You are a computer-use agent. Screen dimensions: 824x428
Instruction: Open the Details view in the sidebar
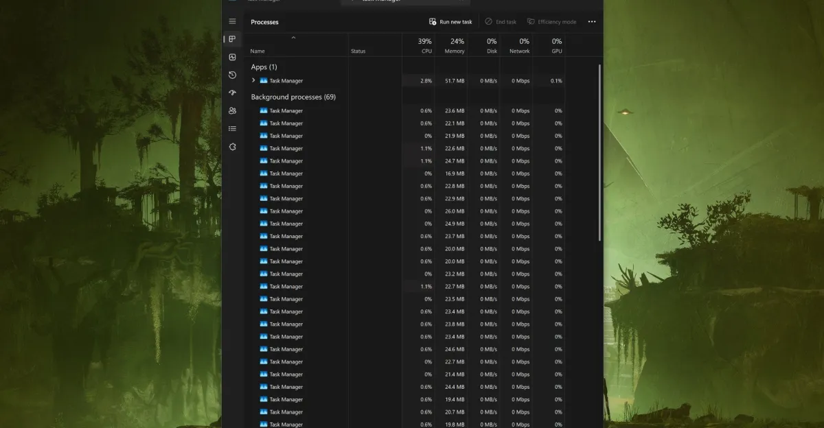pos(231,128)
